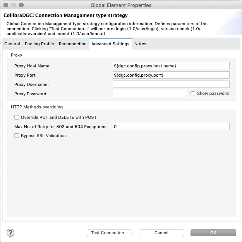242x242 pixels.
Task: Confirm with the OK button
Action: click(x=213, y=233)
